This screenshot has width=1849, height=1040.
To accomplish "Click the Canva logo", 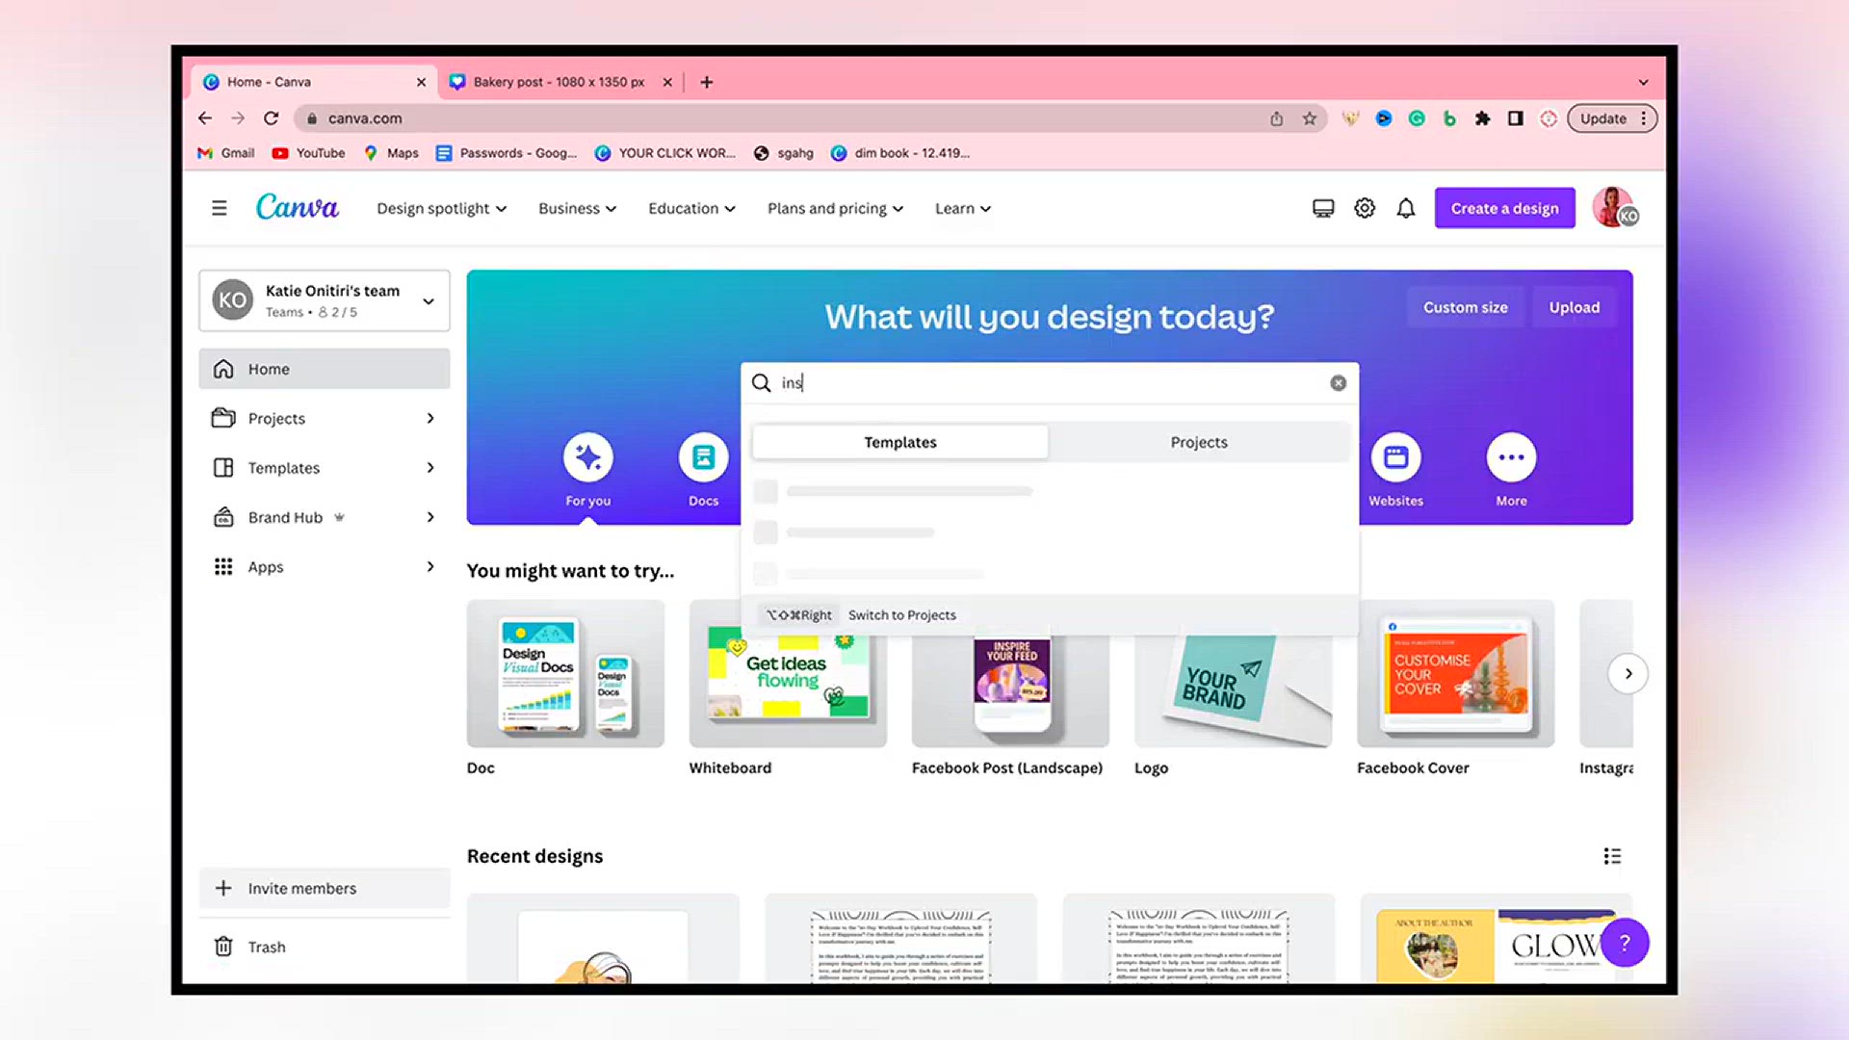I will click(x=297, y=207).
